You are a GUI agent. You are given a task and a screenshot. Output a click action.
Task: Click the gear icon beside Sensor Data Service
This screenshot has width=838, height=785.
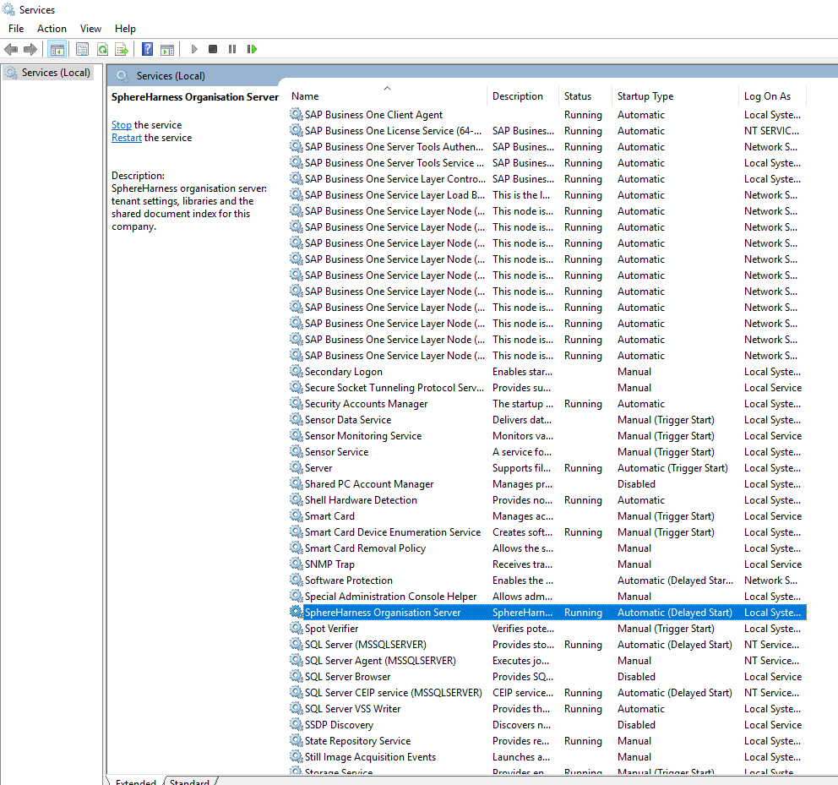coord(296,419)
